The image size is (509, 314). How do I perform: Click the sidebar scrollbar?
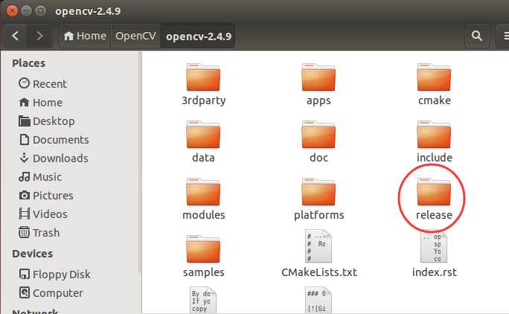point(140,162)
